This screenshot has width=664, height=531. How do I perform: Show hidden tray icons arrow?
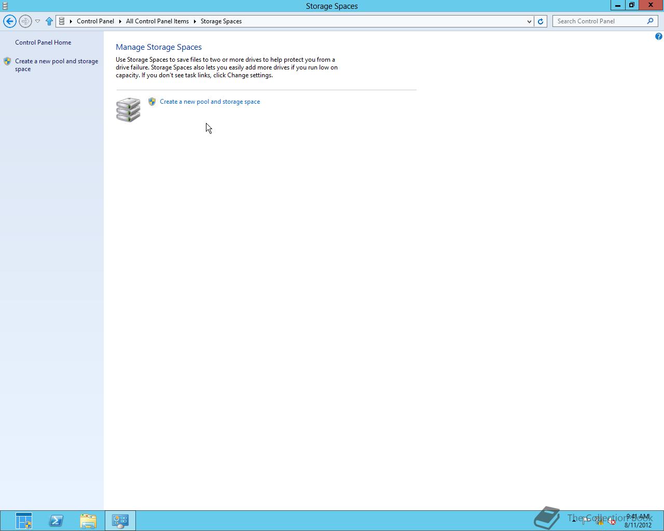pos(574,521)
